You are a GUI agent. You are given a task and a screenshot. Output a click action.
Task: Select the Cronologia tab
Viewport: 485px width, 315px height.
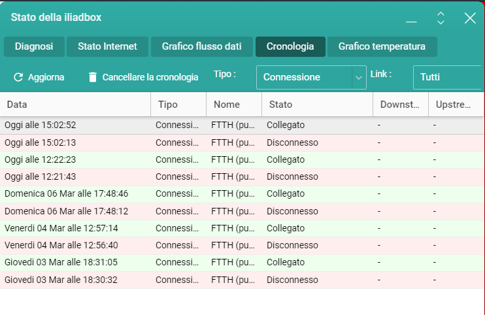pyautogui.click(x=290, y=46)
